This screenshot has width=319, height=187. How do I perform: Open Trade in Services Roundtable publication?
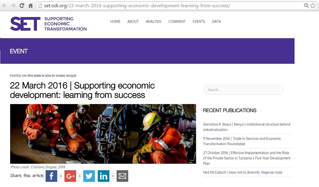[242, 141]
